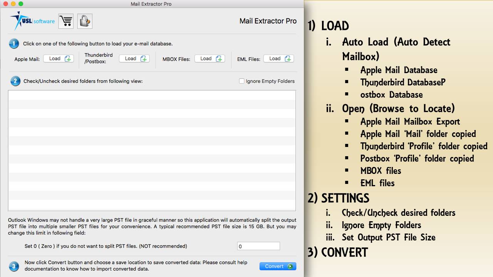Close the Mail Extractor Pro window
Screen dimensions: 493x277
pyautogui.click(x=5, y=4)
